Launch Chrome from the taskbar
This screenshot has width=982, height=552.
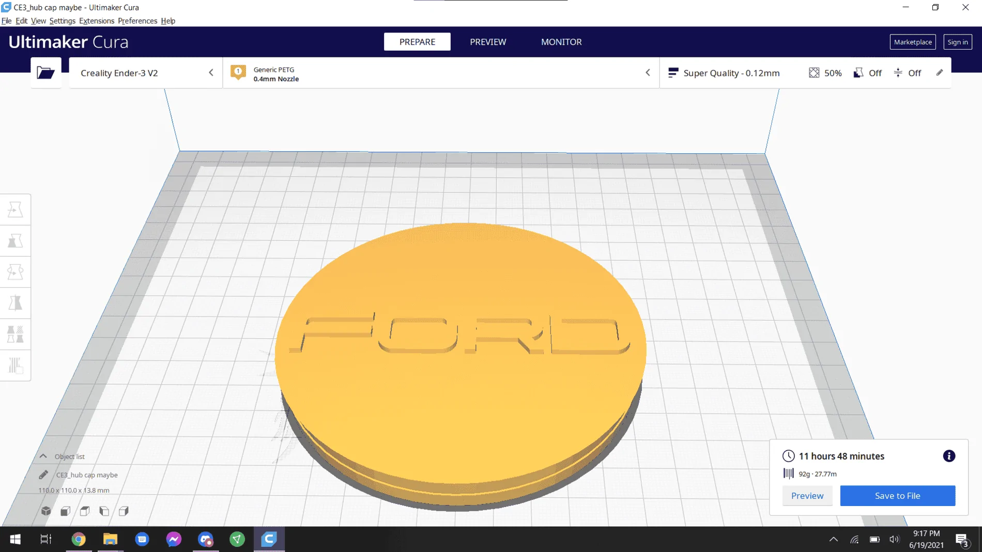pyautogui.click(x=79, y=539)
